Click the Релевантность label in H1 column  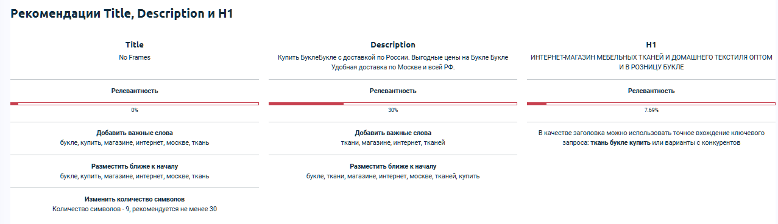coord(651,91)
